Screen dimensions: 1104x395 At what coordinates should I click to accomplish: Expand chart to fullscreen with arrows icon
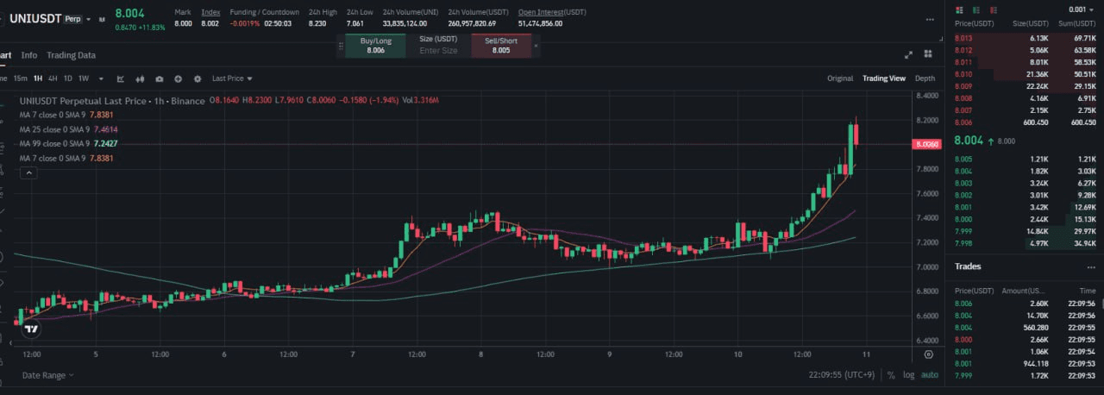pos(908,54)
